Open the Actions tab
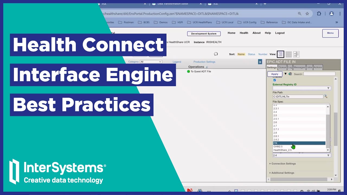This screenshot has width=347, height=195. [318, 67]
